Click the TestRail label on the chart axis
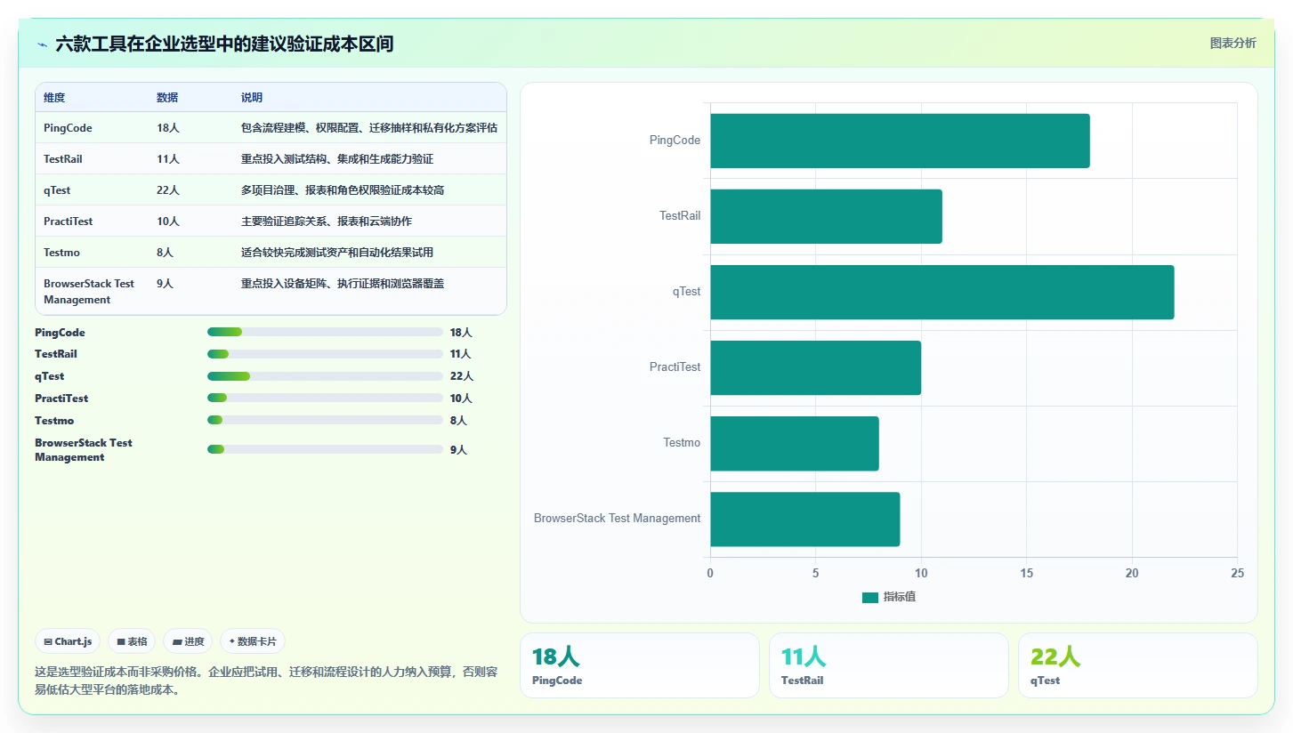The image size is (1293, 733). click(x=680, y=216)
